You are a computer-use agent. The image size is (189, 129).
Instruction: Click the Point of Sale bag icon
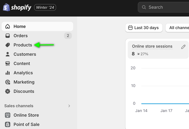[8, 125]
